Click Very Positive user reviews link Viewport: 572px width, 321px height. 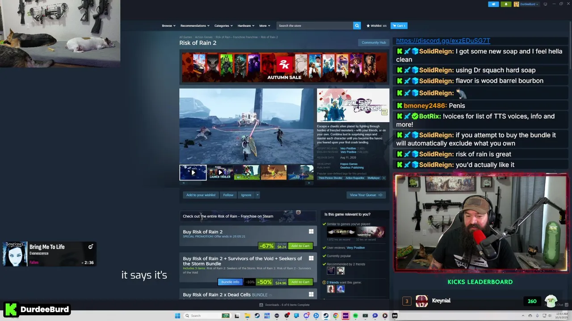356,247
